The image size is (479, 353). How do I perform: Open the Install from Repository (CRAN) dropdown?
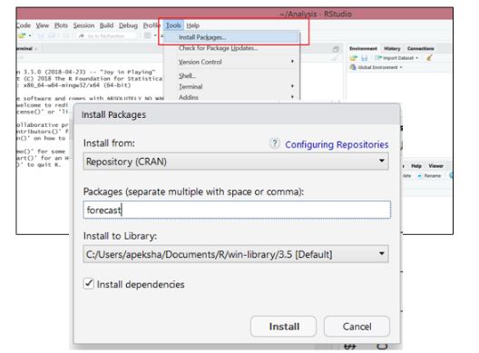point(236,162)
